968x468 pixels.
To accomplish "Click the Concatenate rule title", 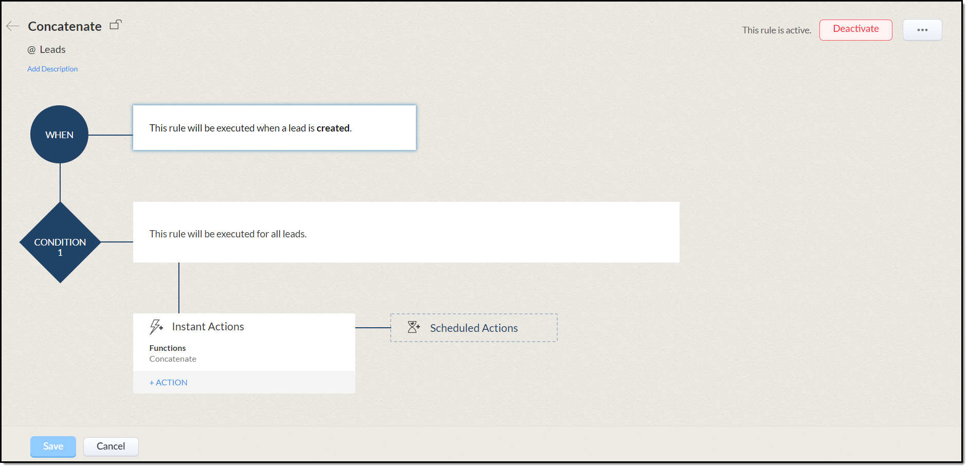I will pos(65,26).
